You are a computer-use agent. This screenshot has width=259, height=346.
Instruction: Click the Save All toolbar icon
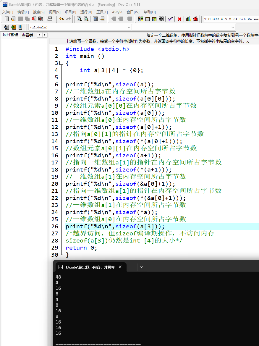click(x=27, y=19)
